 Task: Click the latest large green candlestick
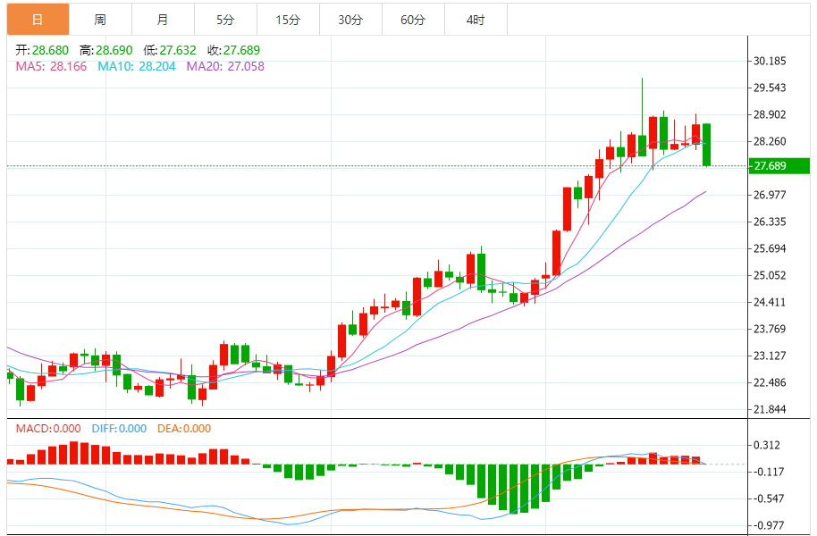[706, 145]
